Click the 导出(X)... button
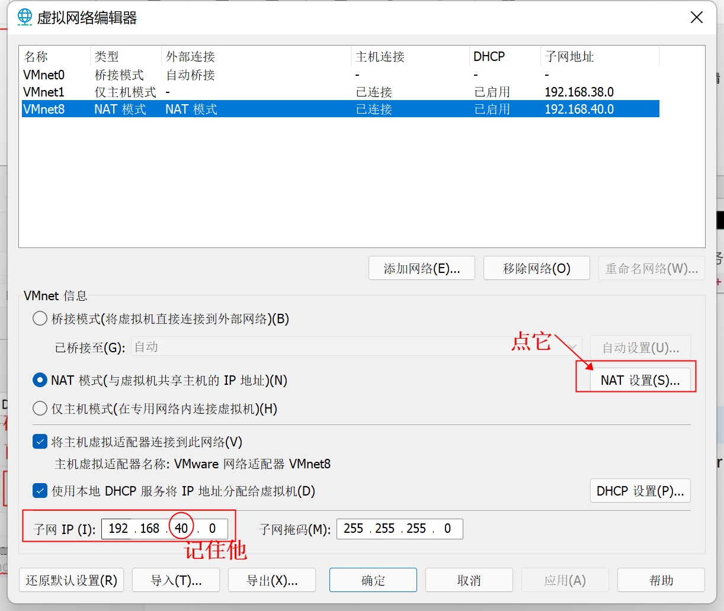The height and width of the screenshot is (611, 724). pos(272,580)
